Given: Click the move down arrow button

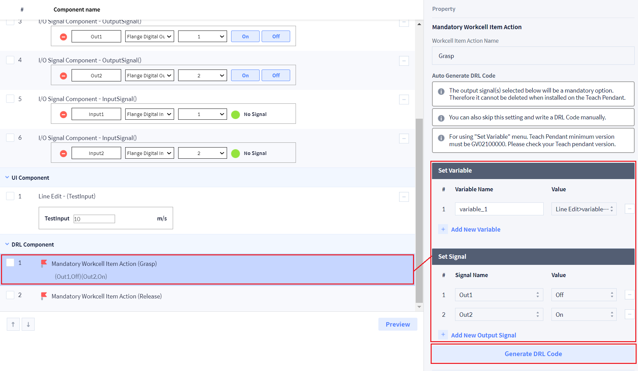Looking at the screenshot, I should [x=28, y=325].
